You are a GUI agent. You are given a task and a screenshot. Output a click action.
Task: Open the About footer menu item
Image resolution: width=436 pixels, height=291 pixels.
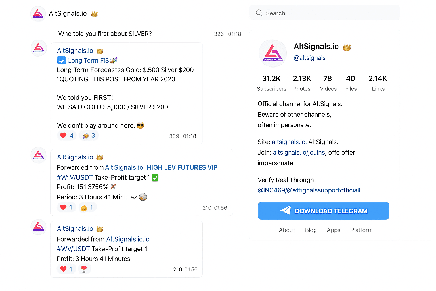[x=287, y=230]
